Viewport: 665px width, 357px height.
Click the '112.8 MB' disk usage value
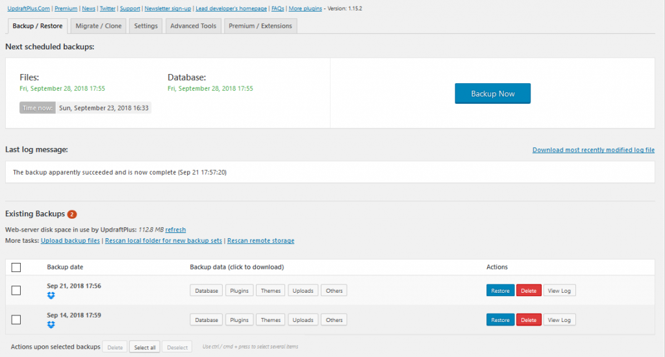[x=151, y=229]
